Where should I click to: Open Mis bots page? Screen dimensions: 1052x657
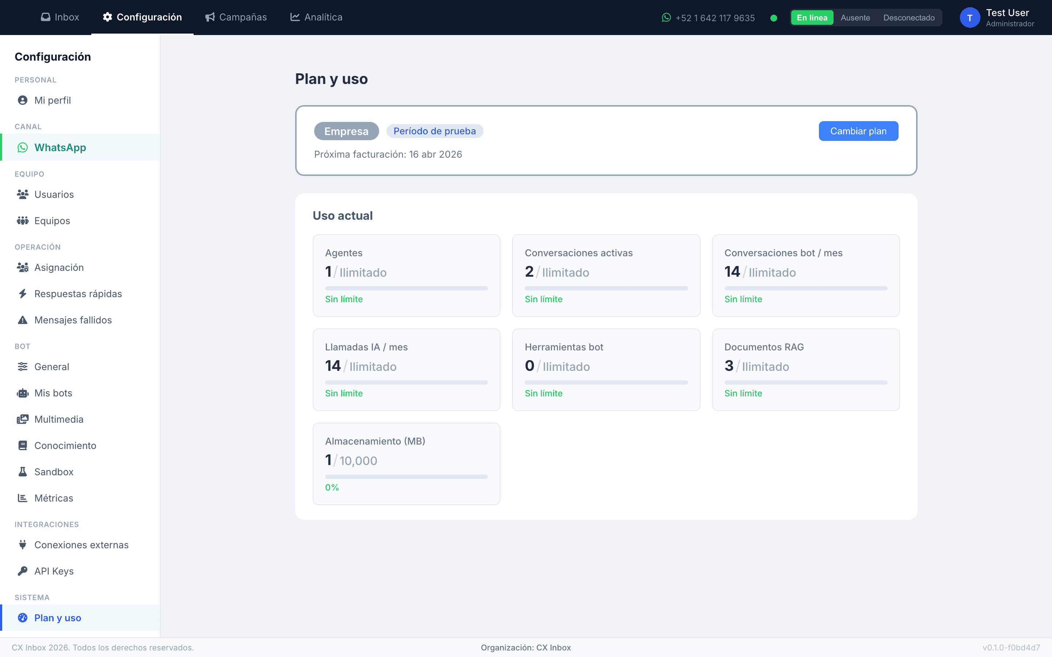[x=80, y=393]
